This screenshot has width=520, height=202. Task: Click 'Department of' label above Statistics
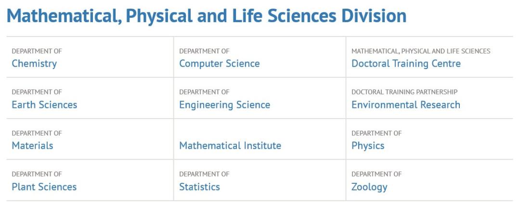click(204, 174)
